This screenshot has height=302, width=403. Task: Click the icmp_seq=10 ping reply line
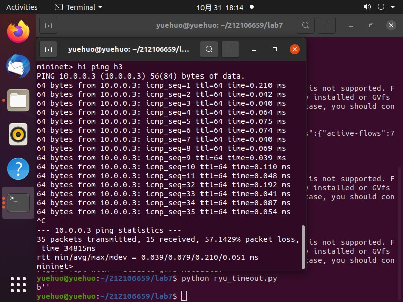[163, 167]
